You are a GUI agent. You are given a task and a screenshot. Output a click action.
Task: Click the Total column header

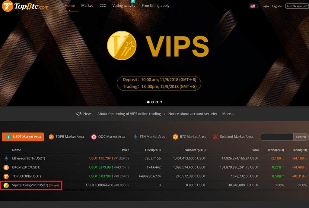(255, 150)
